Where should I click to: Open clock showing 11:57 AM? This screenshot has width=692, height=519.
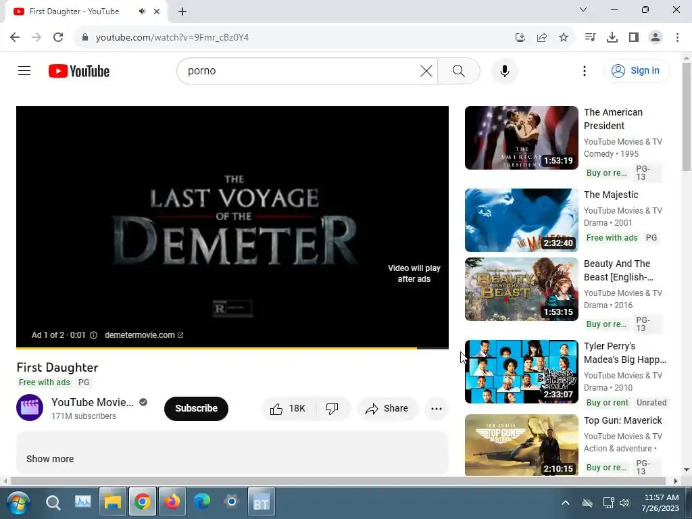[x=661, y=503]
